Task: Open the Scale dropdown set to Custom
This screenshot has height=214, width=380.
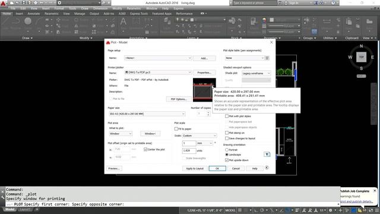Action: tap(199, 136)
